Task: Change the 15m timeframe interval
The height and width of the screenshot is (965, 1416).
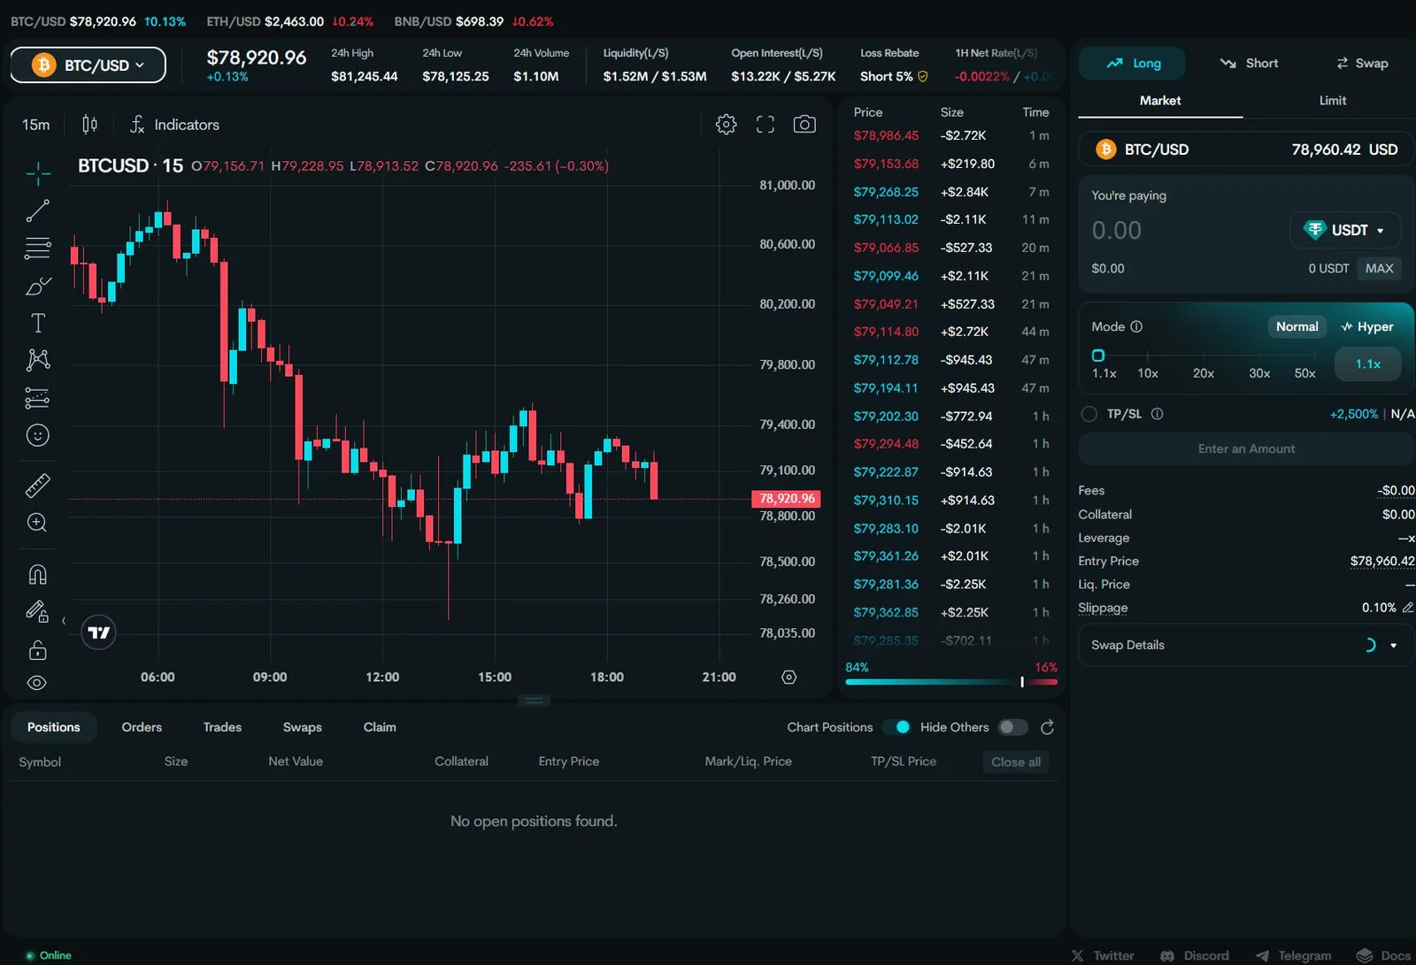Action: pyautogui.click(x=36, y=125)
